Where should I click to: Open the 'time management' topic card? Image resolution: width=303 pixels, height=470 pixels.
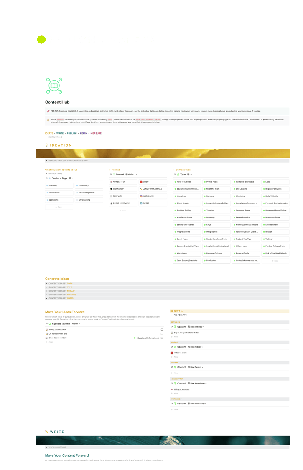[x=89, y=193]
